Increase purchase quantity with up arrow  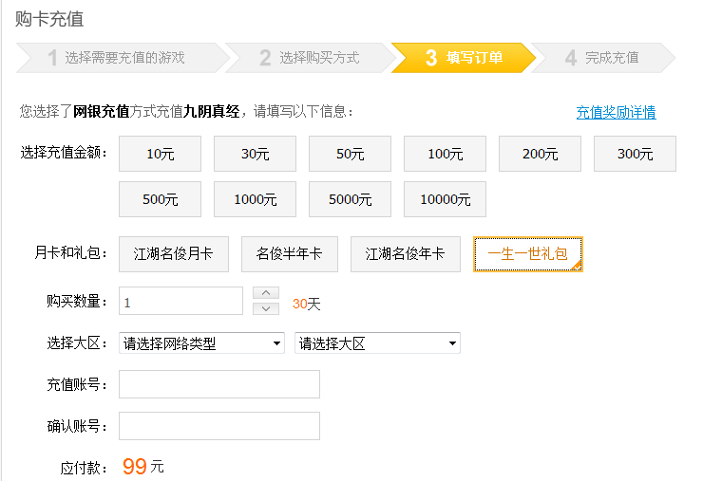click(268, 293)
